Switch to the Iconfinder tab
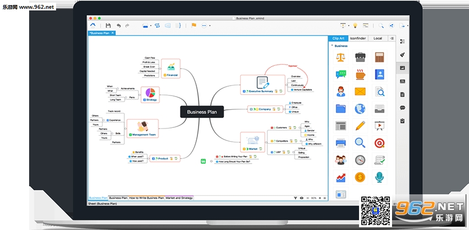This screenshot has height=230, width=469. tap(358, 38)
